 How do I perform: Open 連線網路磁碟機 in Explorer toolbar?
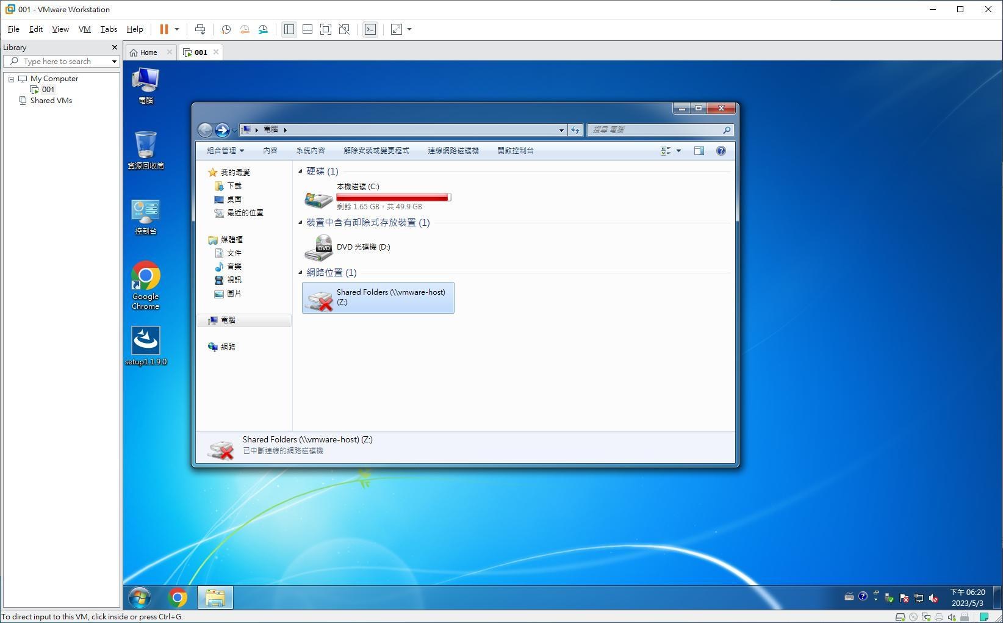(x=453, y=150)
